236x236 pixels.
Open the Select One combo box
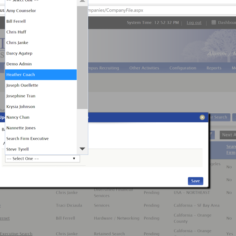[x=43, y=159]
